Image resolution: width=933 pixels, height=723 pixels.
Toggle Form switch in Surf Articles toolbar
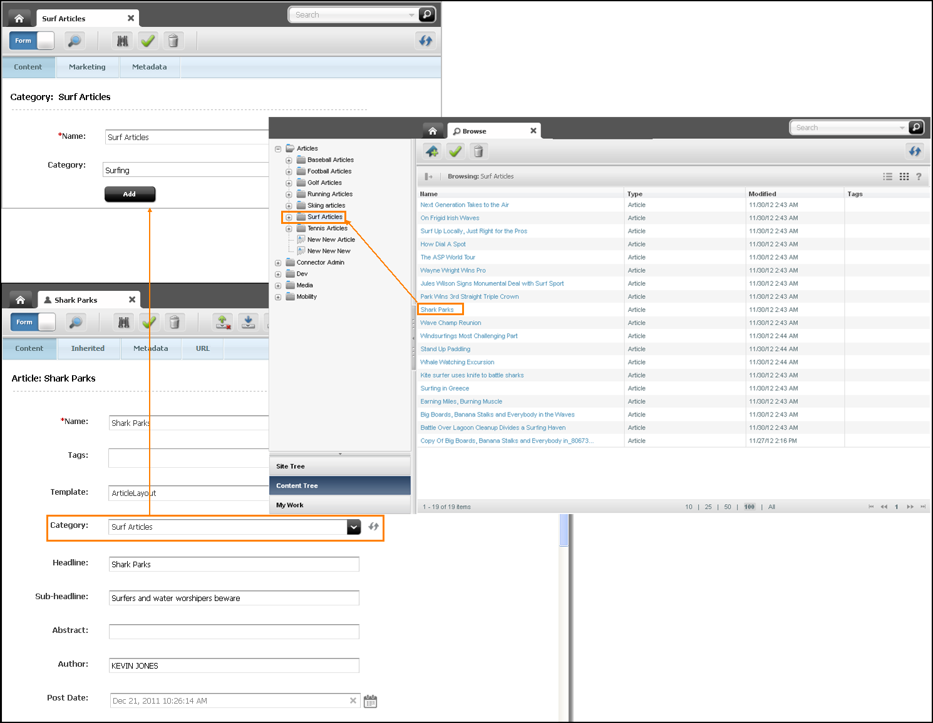point(32,41)
